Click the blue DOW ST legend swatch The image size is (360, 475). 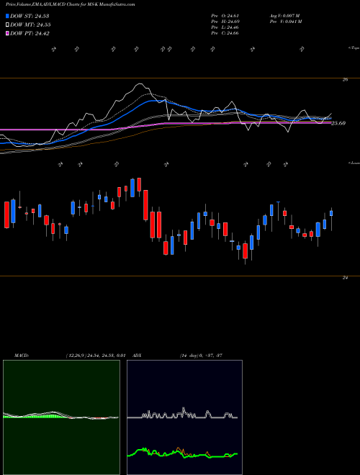click(8, 16)
